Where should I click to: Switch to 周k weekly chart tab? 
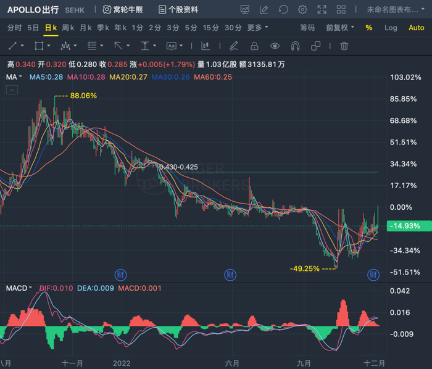click(68, 28)
